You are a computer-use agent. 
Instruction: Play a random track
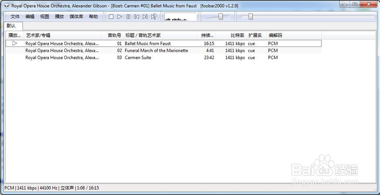click(154, 16)
